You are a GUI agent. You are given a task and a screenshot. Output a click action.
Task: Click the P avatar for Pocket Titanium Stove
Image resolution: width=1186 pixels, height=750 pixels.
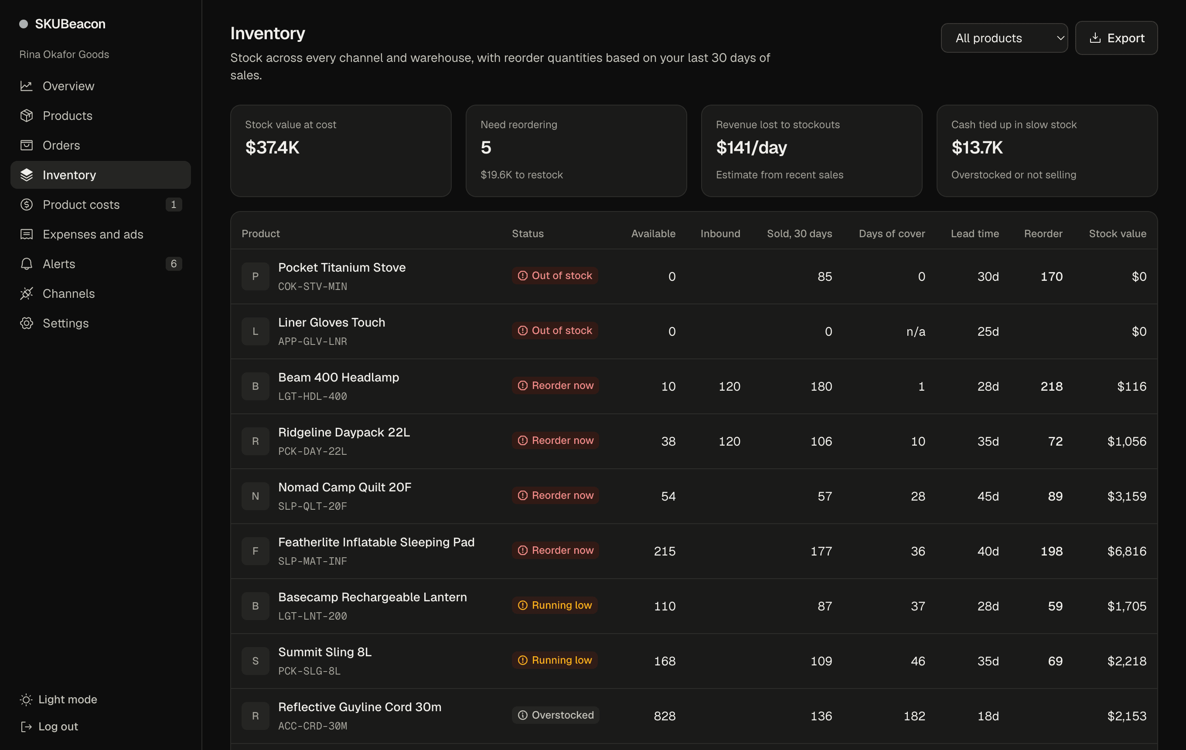tap(255, 276)
